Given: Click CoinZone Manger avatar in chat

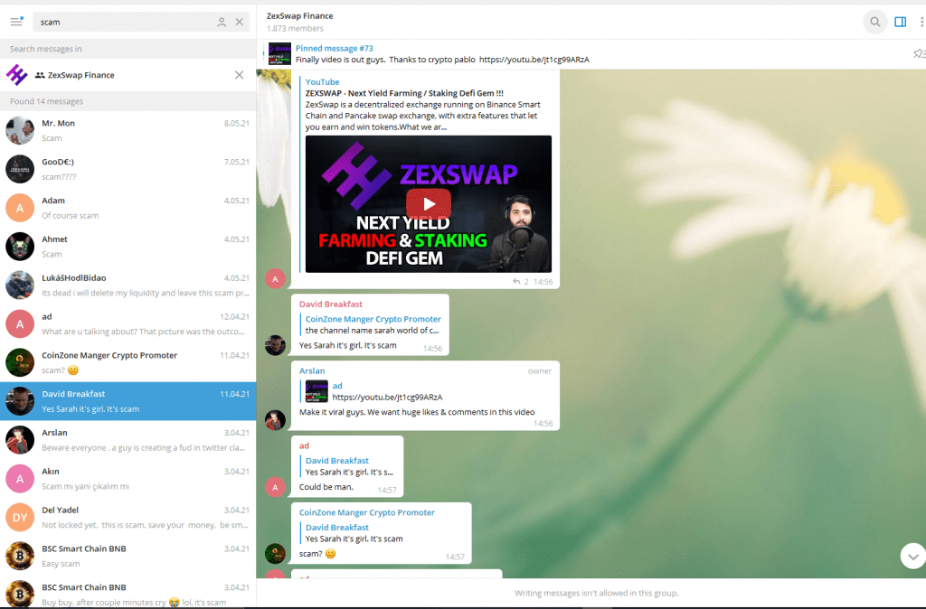Looking at the screenshot, I should coord(275,554).
